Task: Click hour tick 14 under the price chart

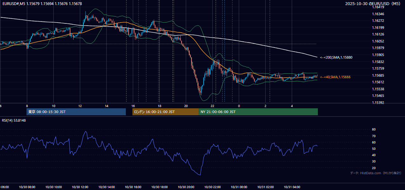Action: 106,106
